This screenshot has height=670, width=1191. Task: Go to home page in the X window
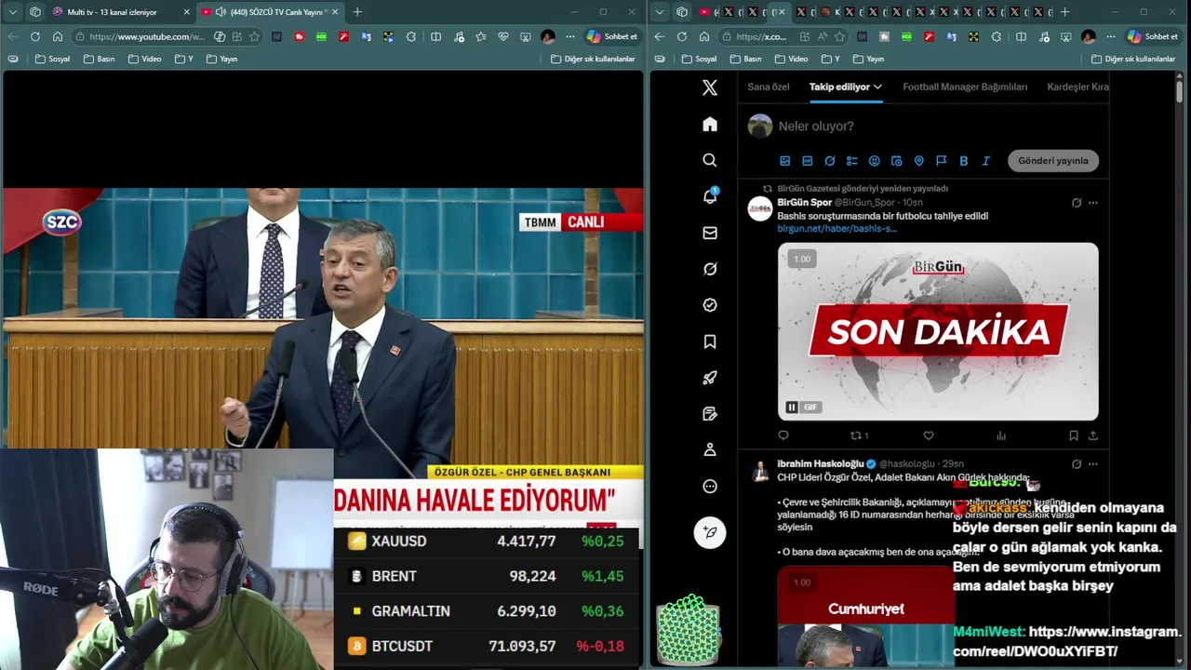point(703,36)
